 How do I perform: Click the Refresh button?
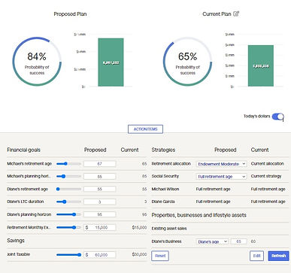(278, 256)
